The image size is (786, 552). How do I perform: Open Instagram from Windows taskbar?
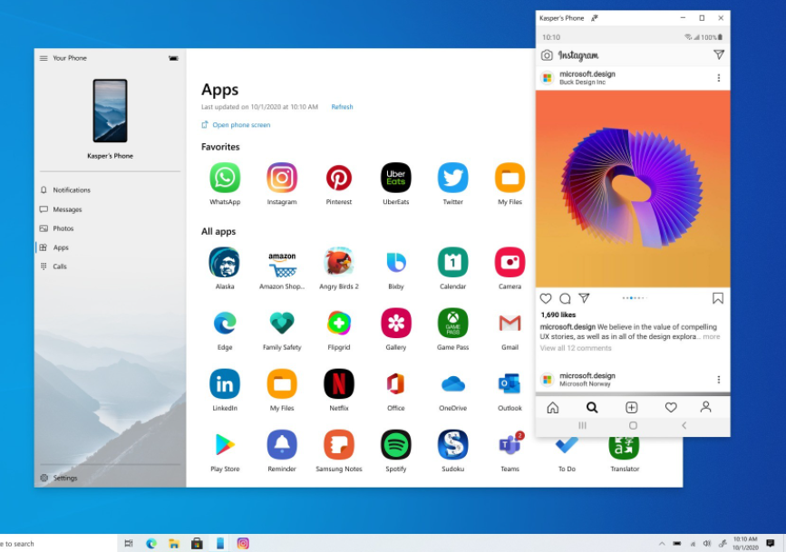coord(243,543)
